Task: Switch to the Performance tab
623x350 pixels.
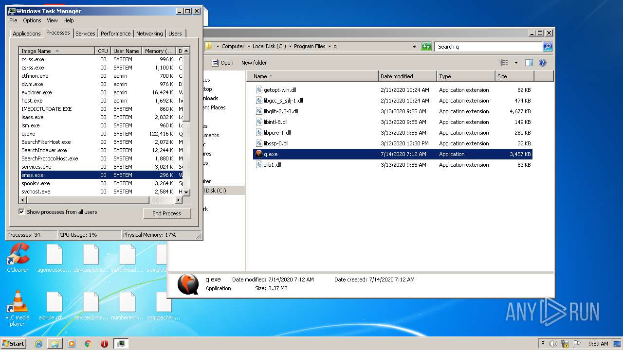Action: click(x=115, y=34)
